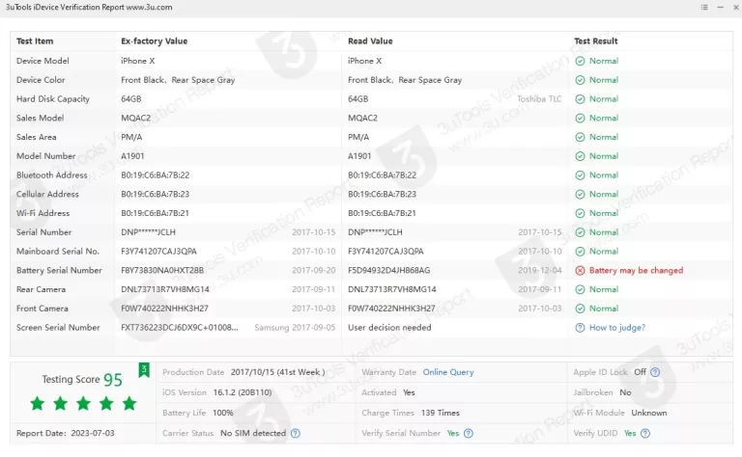Viewport: 742px width, 457px height.
Task: Click the red warning icon for Battery Serial Number
Action: point(580,270)
